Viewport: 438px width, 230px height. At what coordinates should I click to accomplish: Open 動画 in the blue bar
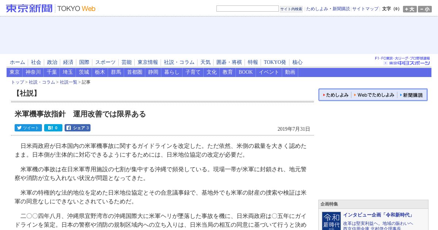coord(290,72)
